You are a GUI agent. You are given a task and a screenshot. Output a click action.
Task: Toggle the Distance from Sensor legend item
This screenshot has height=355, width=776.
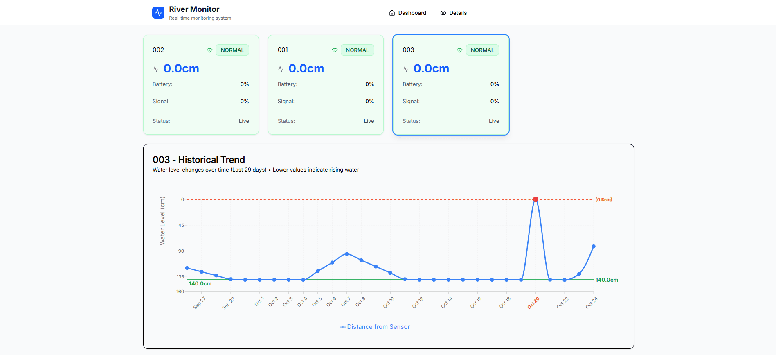coord(375,327)
